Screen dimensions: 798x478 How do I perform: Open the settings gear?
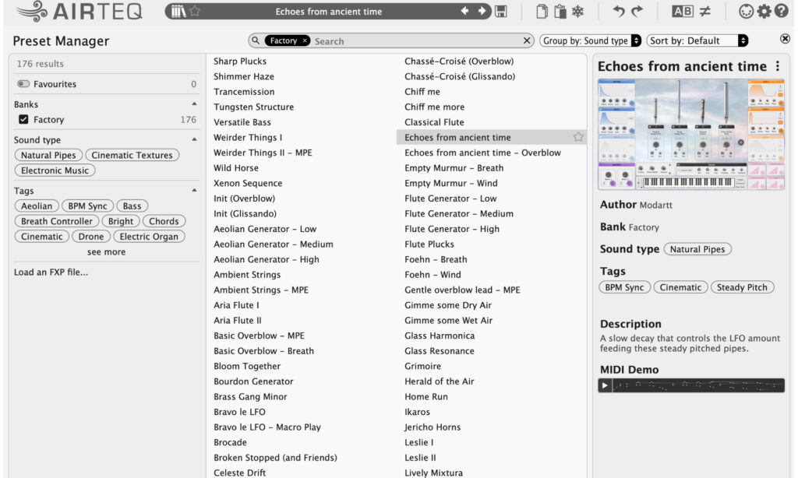764,11
